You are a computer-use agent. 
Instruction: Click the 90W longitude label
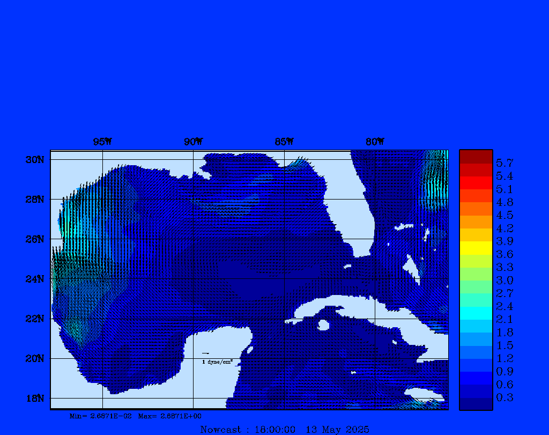[x=193, y=142]
